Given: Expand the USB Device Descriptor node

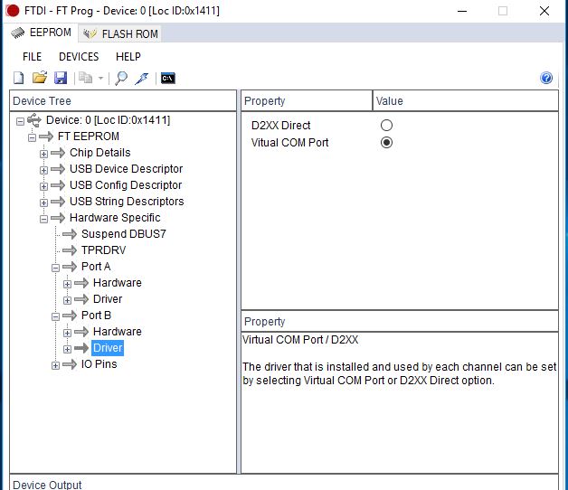Looking at the screenshot, I should 43,170.
